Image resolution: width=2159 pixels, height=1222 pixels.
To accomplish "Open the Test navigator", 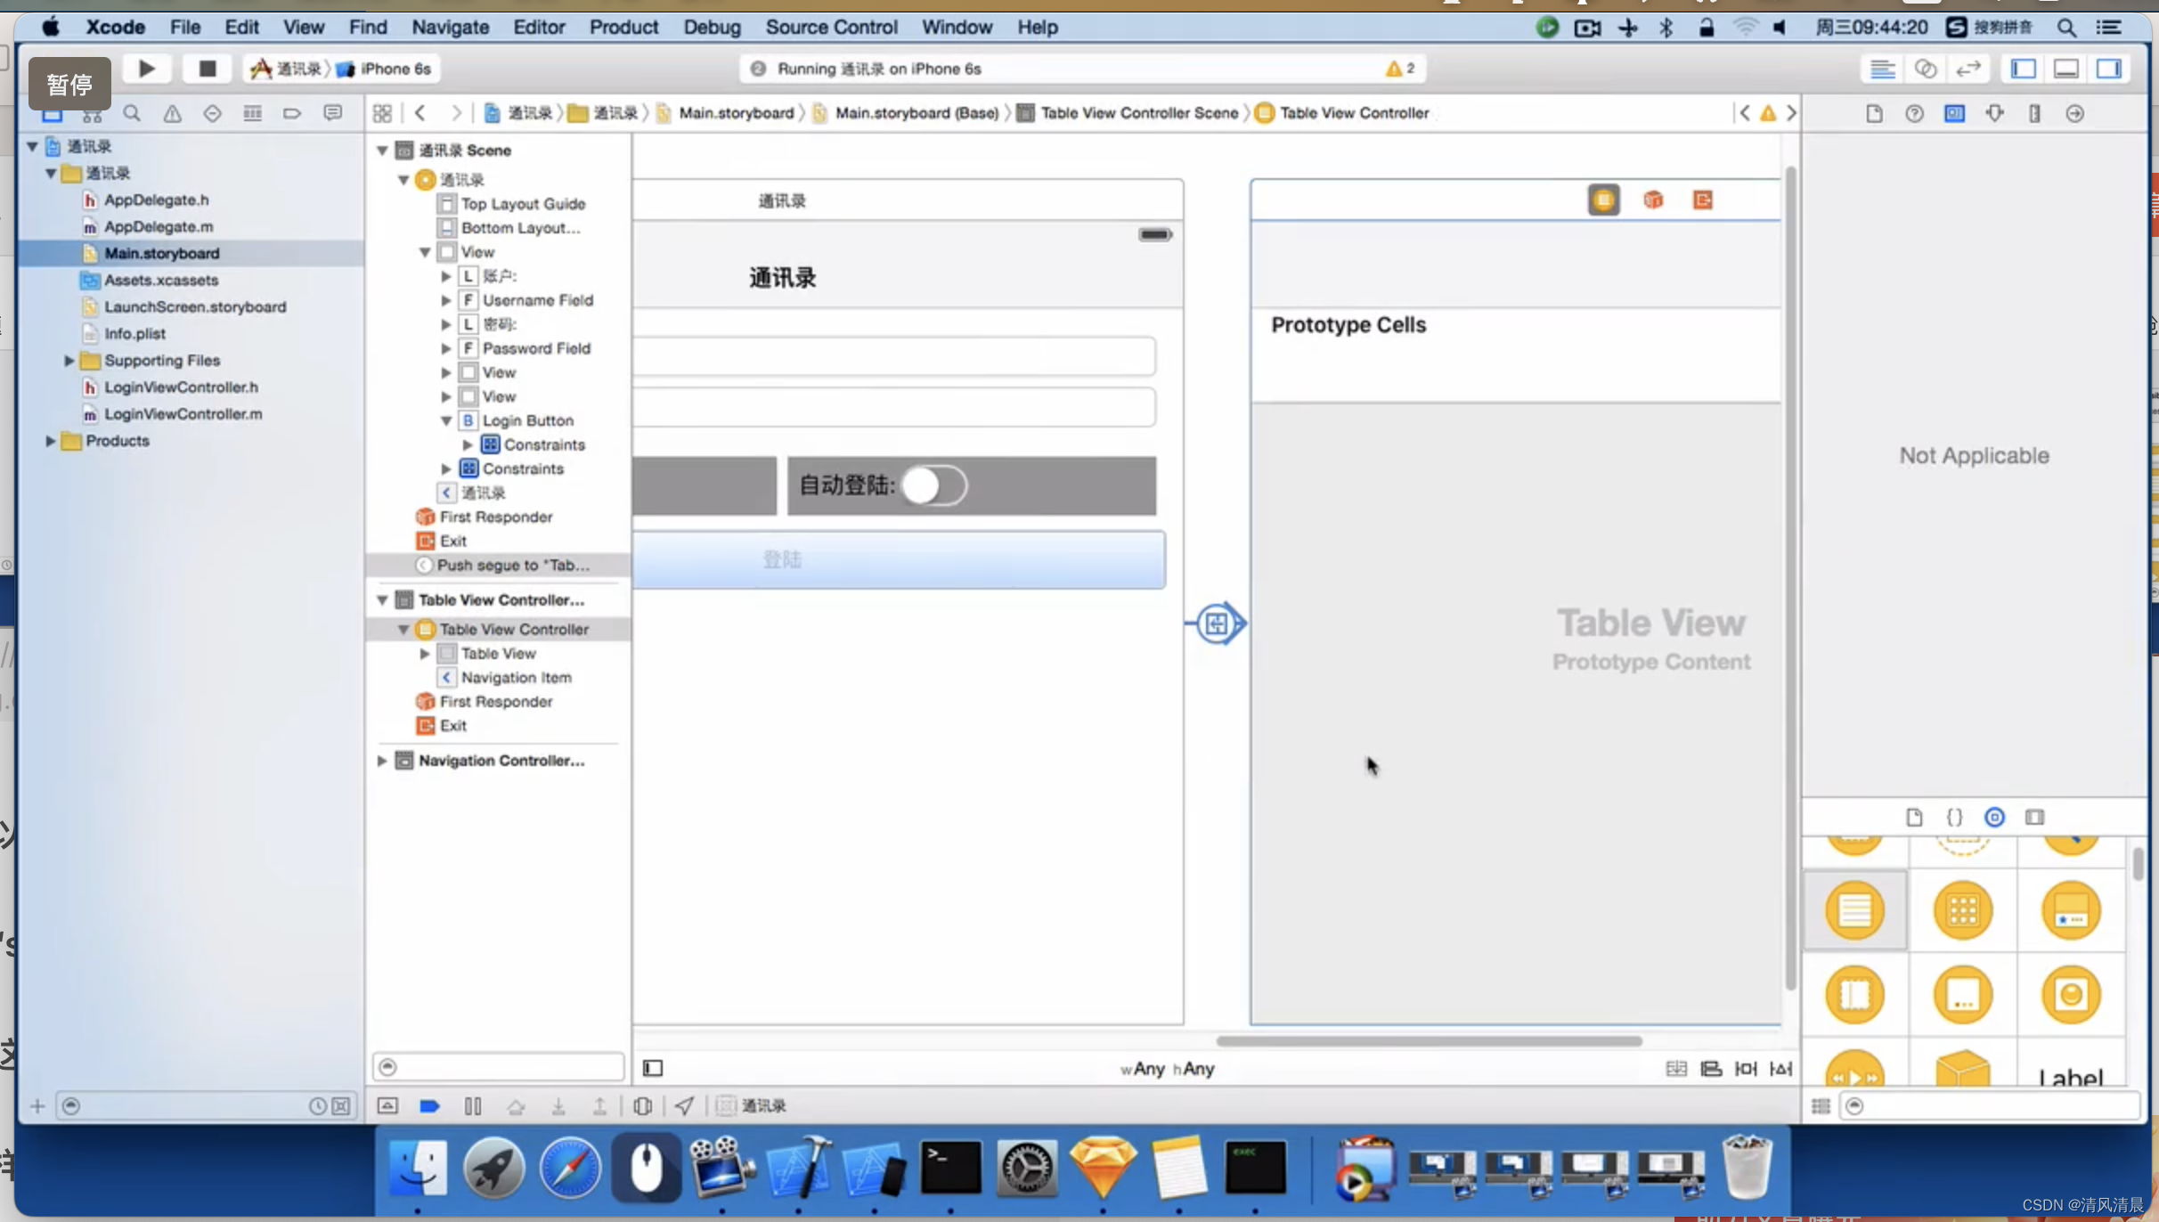I will 212,113.
